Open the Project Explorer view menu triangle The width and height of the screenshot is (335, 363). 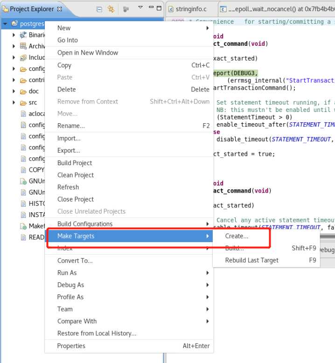coord(140,7)
